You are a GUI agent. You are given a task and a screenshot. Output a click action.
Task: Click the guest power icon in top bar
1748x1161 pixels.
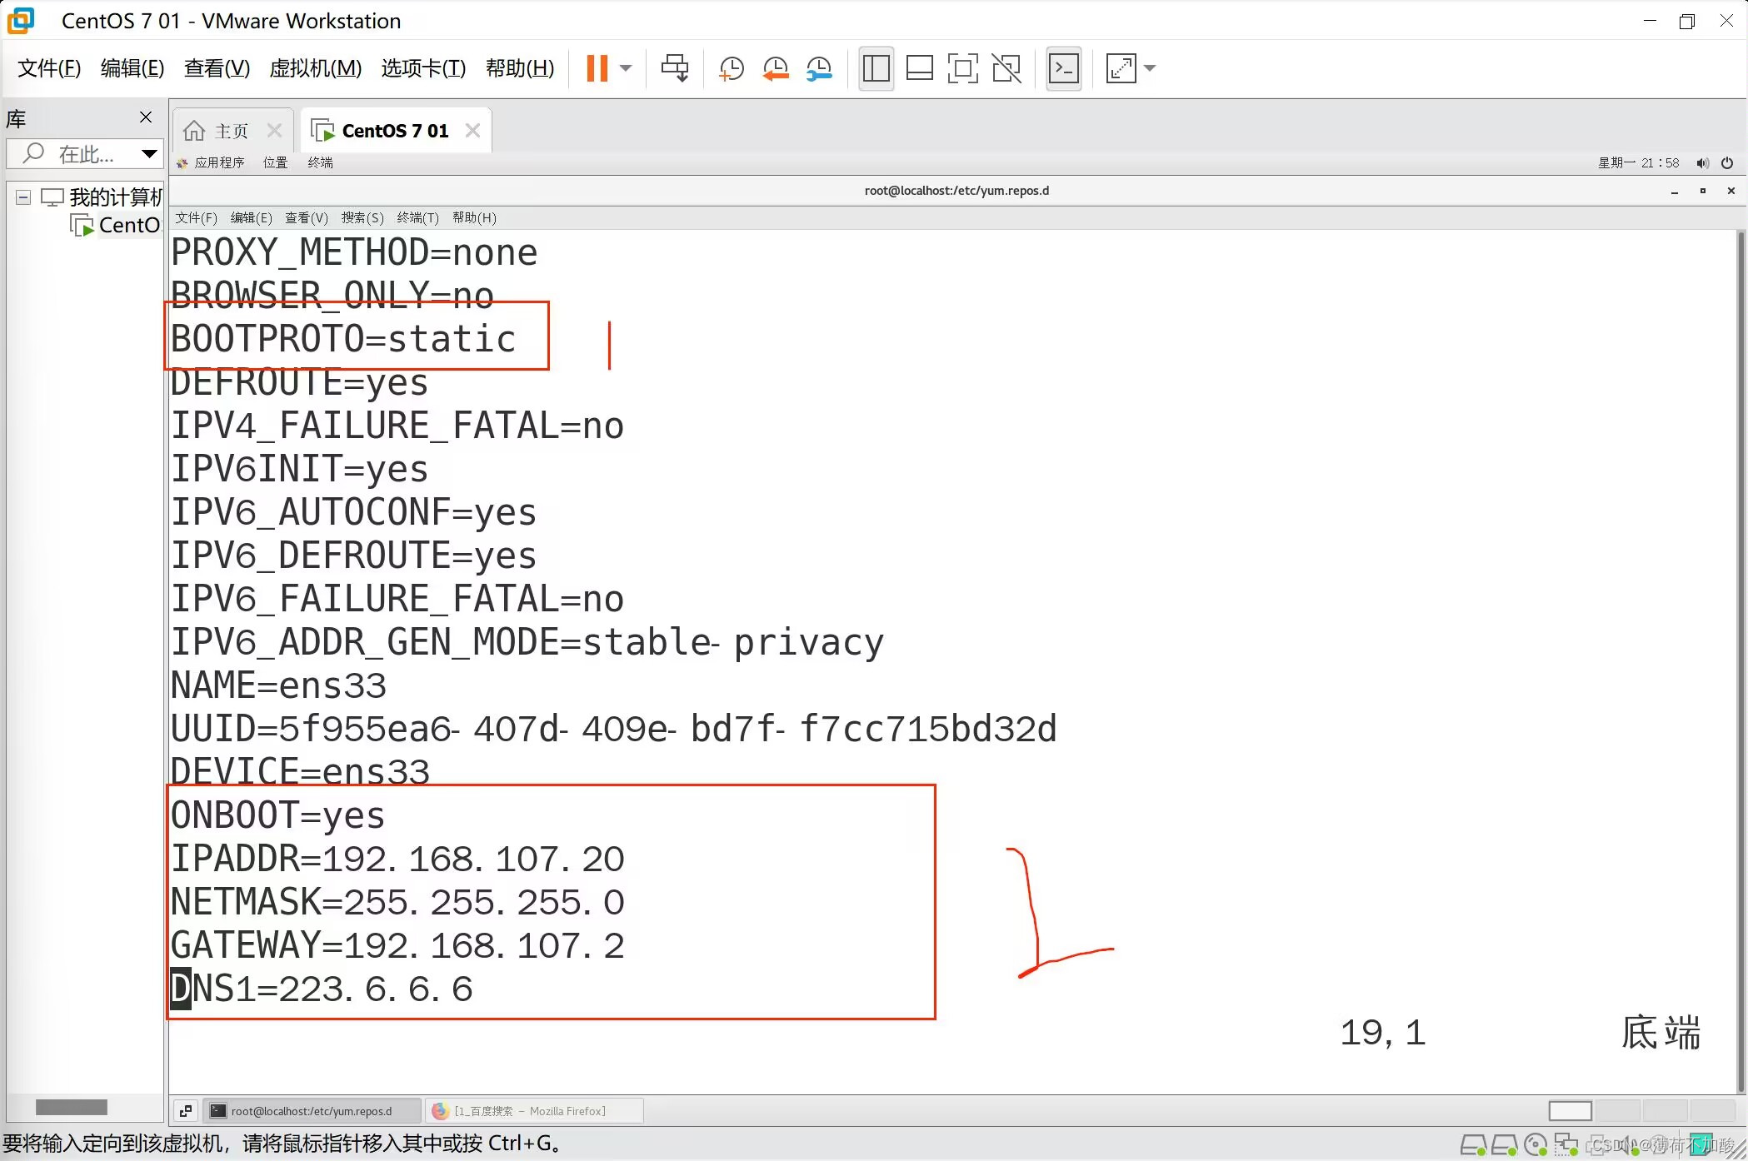pos(1727,163)
